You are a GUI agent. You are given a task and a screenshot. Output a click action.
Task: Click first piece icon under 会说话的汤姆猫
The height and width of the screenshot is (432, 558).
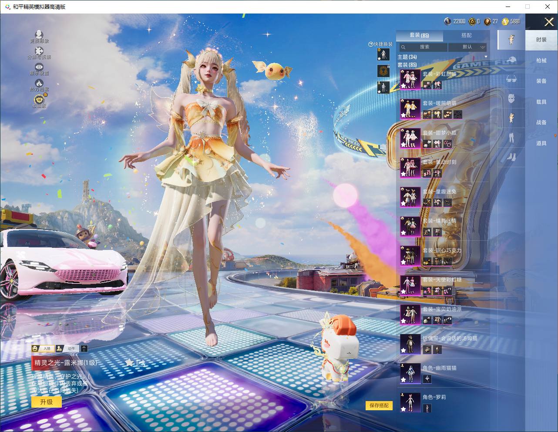tap(427, 350)
